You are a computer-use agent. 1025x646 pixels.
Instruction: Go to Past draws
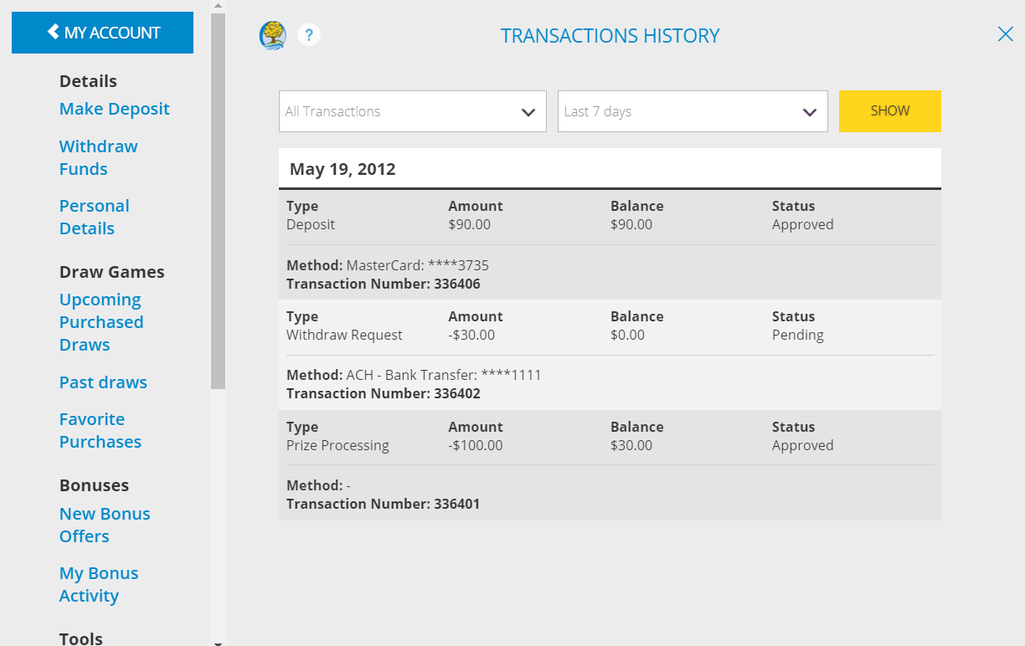(x=103, y=382)
